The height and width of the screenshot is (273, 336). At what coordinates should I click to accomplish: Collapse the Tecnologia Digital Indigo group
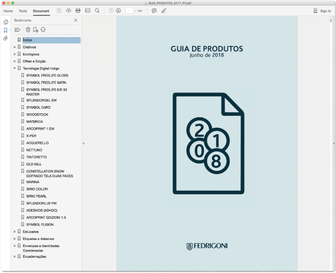click(x=15, y=68)
